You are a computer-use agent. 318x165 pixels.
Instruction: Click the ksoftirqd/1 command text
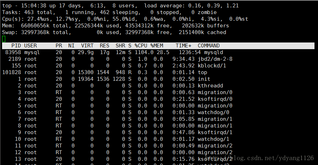click(x=215, y=132)
